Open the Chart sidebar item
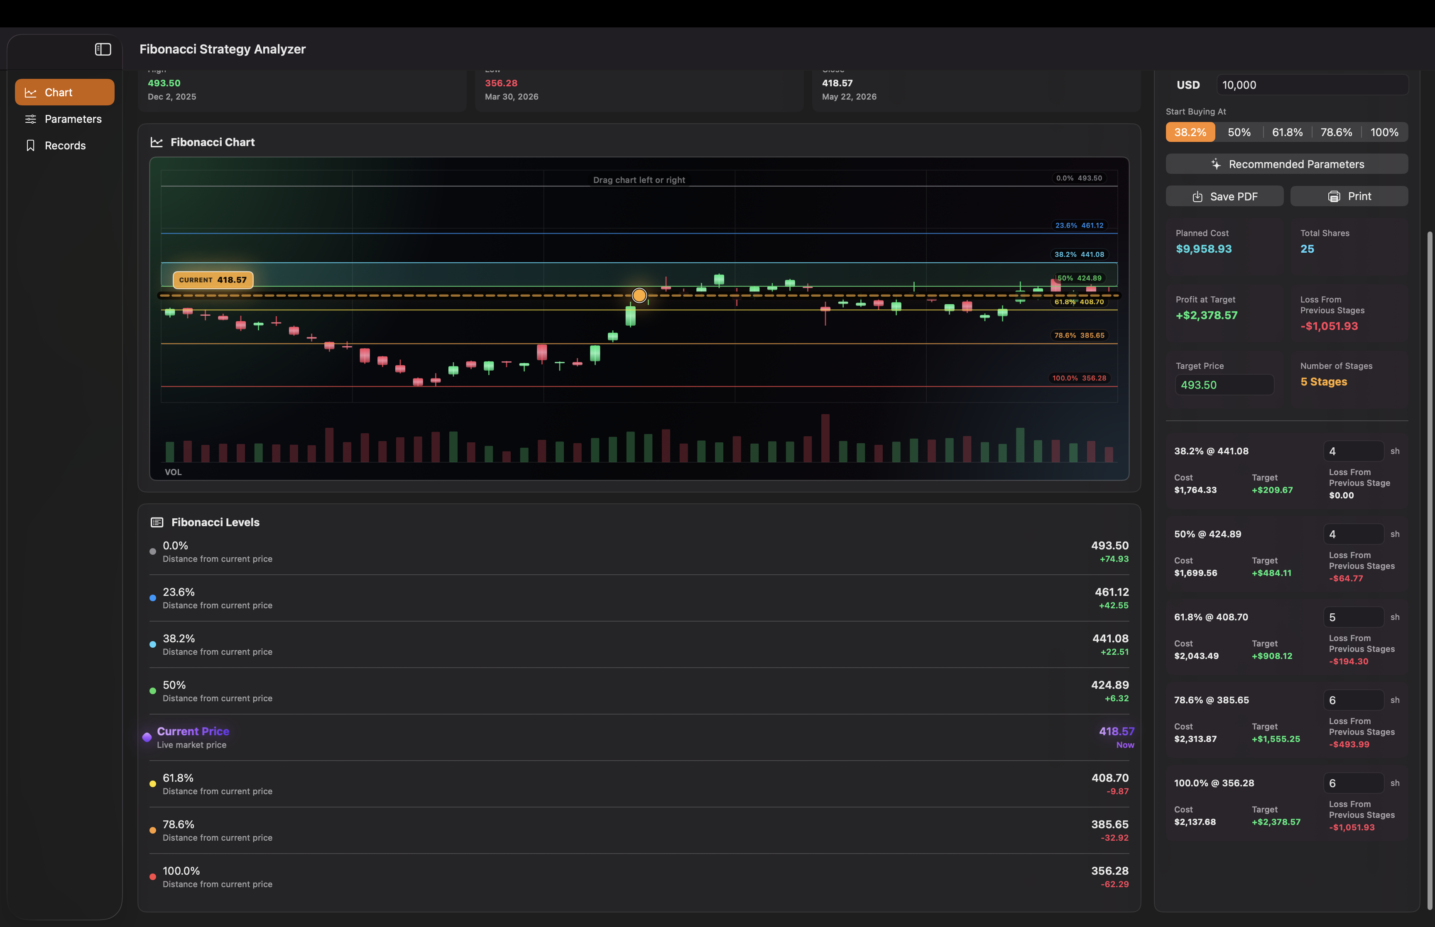1435x927 pixels. [x=64, y=92]
